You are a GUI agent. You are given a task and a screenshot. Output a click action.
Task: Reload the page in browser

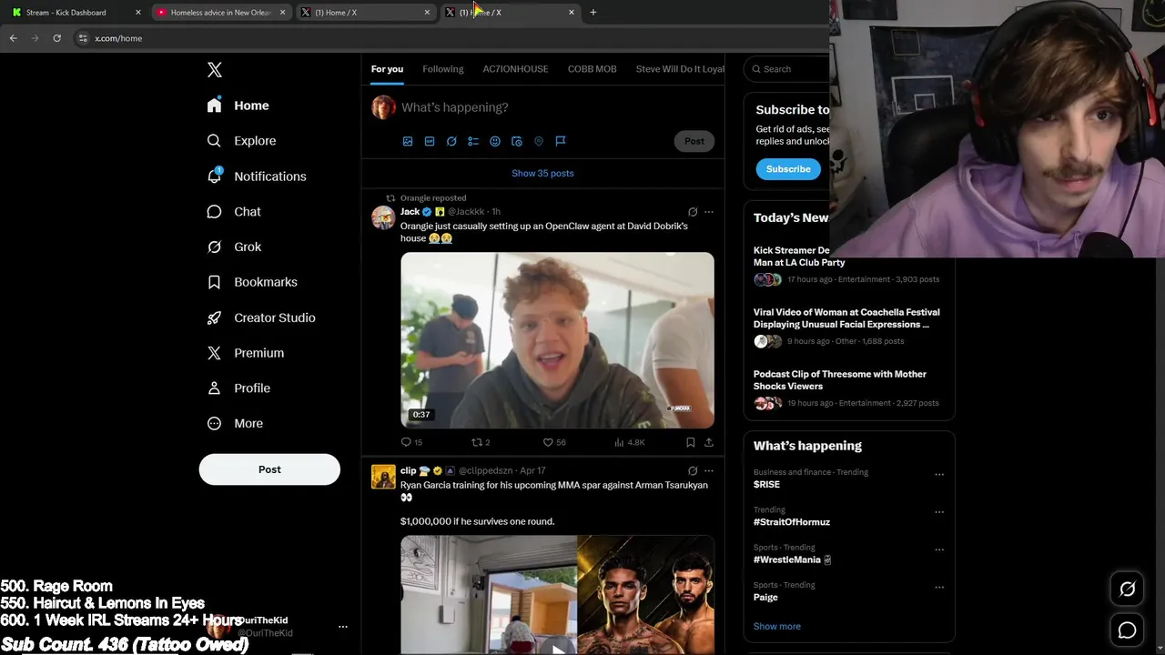point(56,38)
